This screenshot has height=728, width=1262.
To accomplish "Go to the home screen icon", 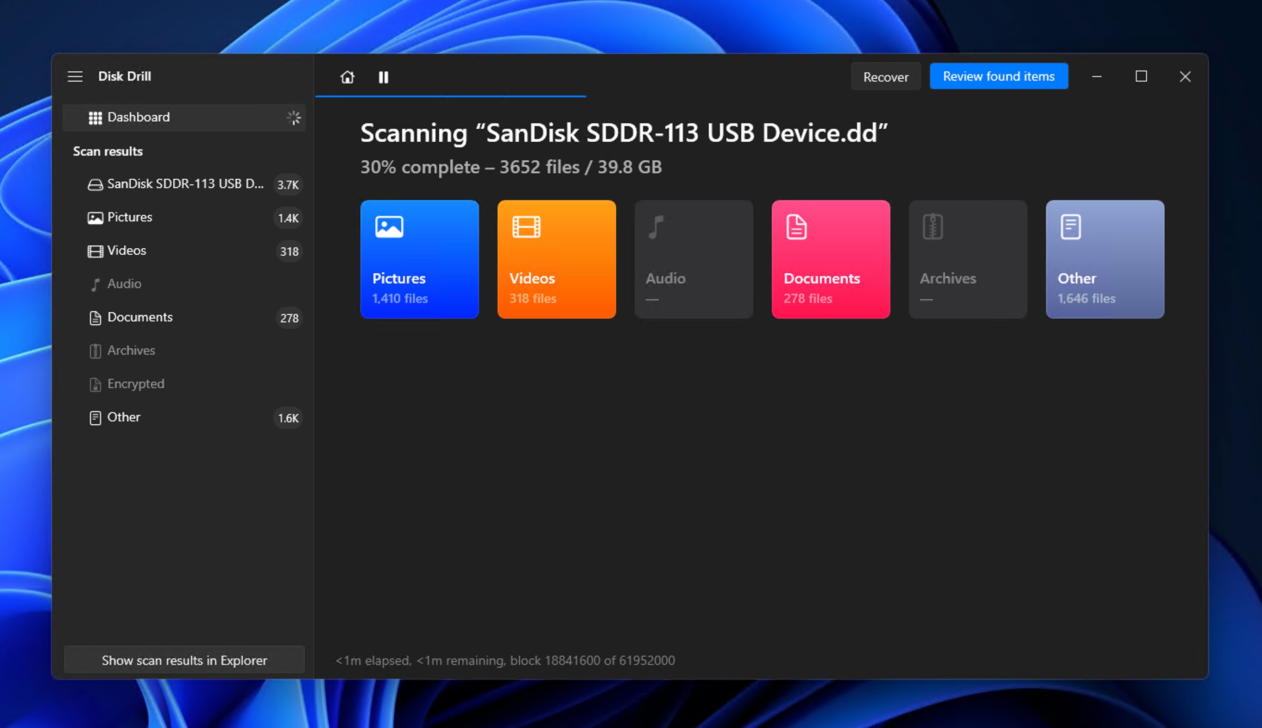I will pos(347,77).
